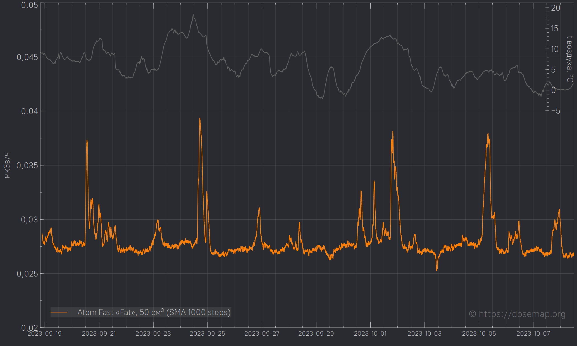577x346 pixels.
Task: Click the −5 temperature tick label
Action: (x=556, y=111)
